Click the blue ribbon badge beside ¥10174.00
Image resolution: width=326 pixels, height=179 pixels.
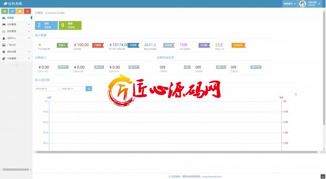[x=133, y=45]
